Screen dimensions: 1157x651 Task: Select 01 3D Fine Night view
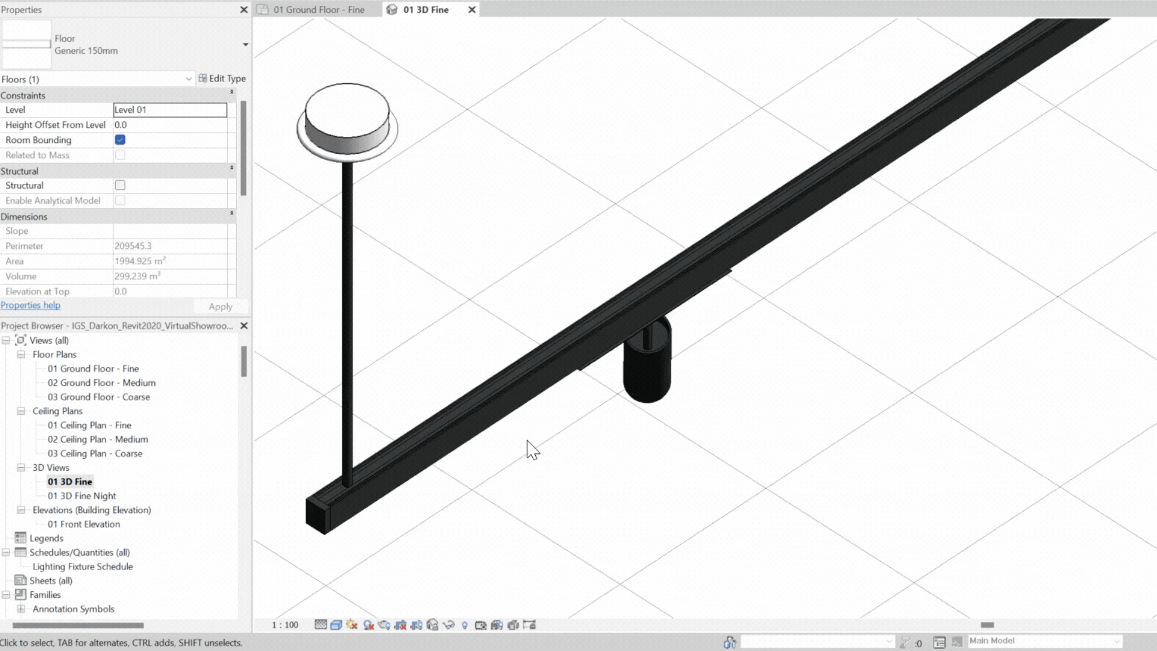click(82, 495)
